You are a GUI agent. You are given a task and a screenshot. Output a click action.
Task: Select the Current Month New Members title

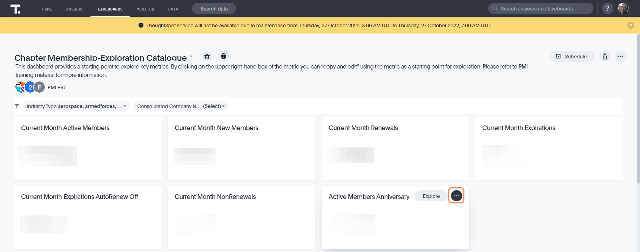click(216, 128)
